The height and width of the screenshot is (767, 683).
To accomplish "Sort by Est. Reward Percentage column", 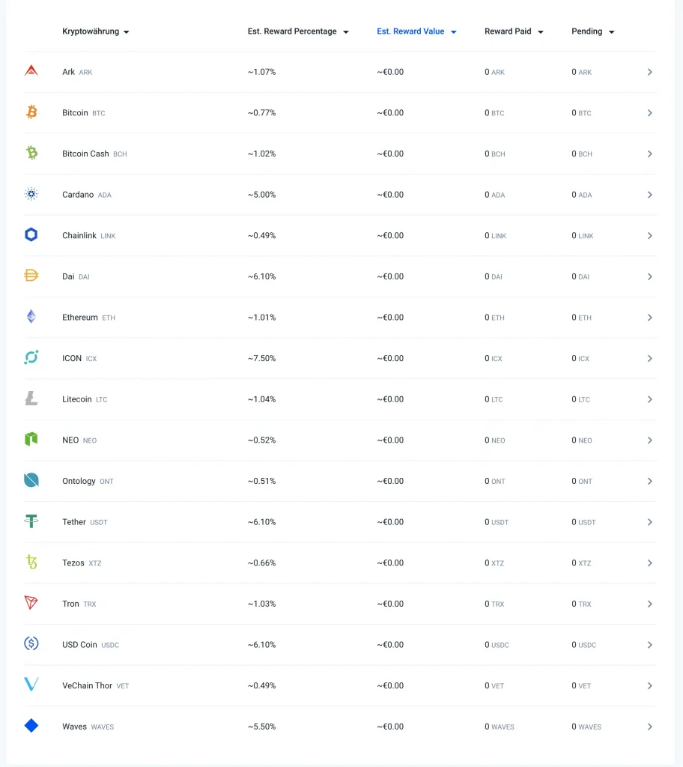I will click(297, 31).
